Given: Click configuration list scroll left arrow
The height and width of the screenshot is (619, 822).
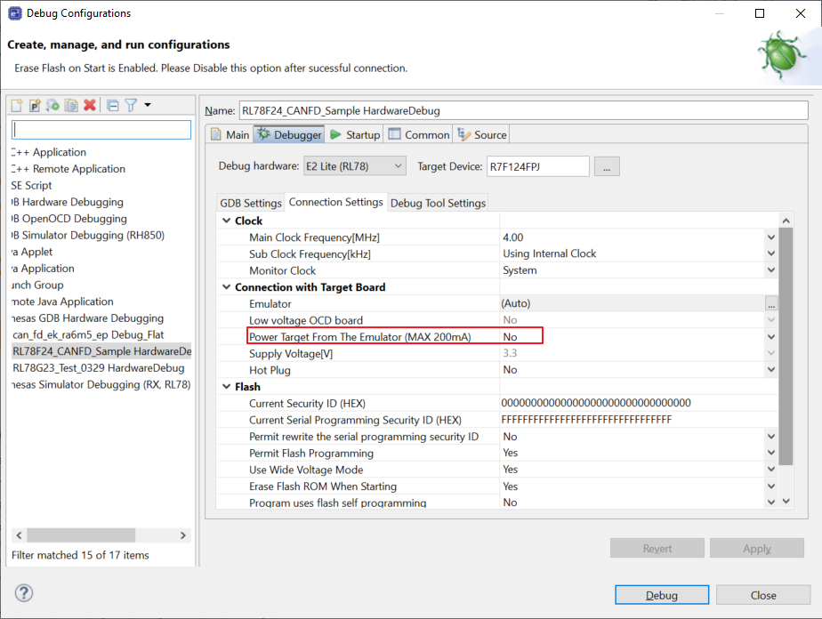Looking at the screenshot, I should (x=19, y=535).
